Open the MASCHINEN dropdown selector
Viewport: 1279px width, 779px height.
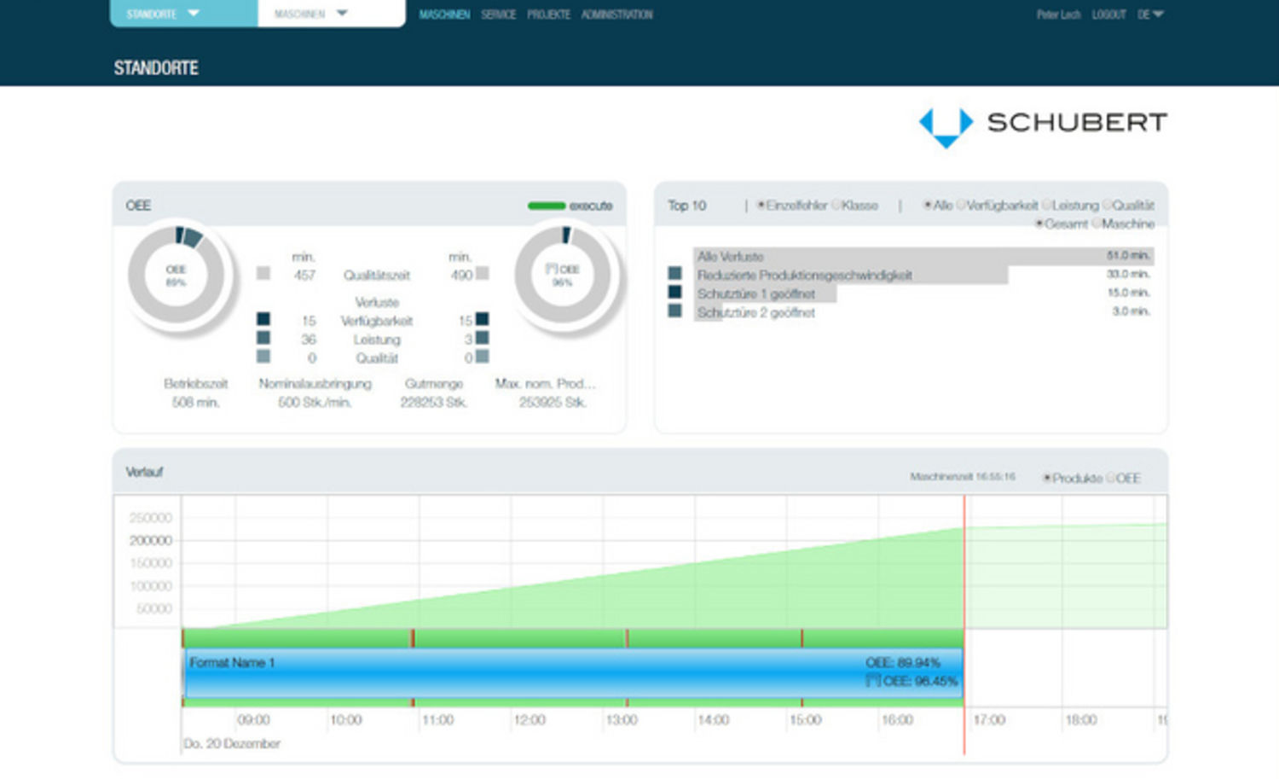click(331, 14)
